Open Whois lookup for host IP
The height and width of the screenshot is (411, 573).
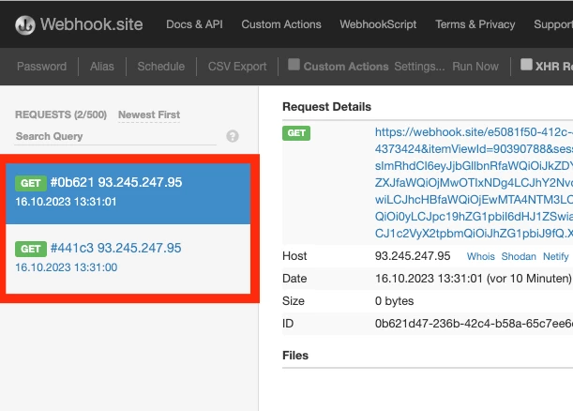pos(480,256)
